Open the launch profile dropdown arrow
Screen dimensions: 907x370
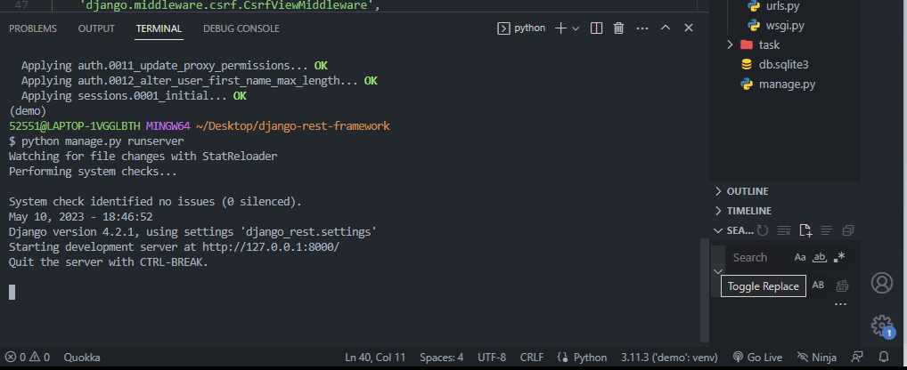tap(576, 28)
